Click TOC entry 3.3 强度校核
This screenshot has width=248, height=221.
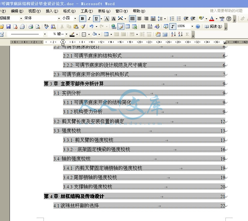coord(139,131)
